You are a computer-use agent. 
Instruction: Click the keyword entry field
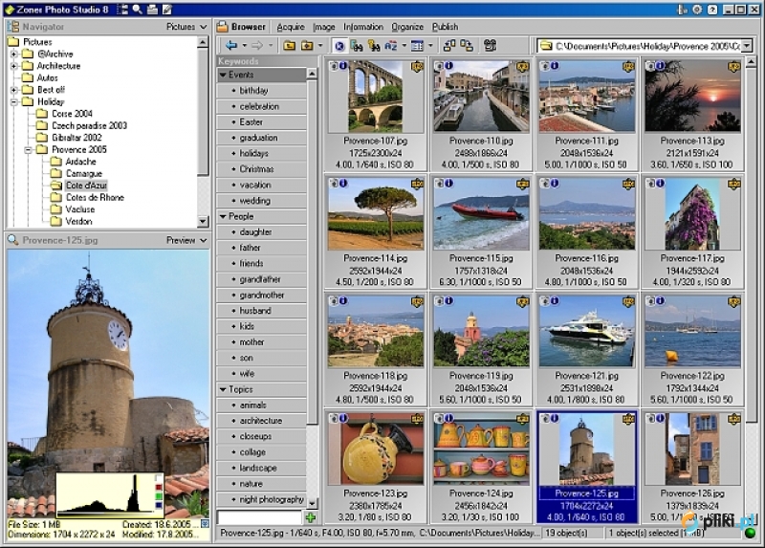259,517
